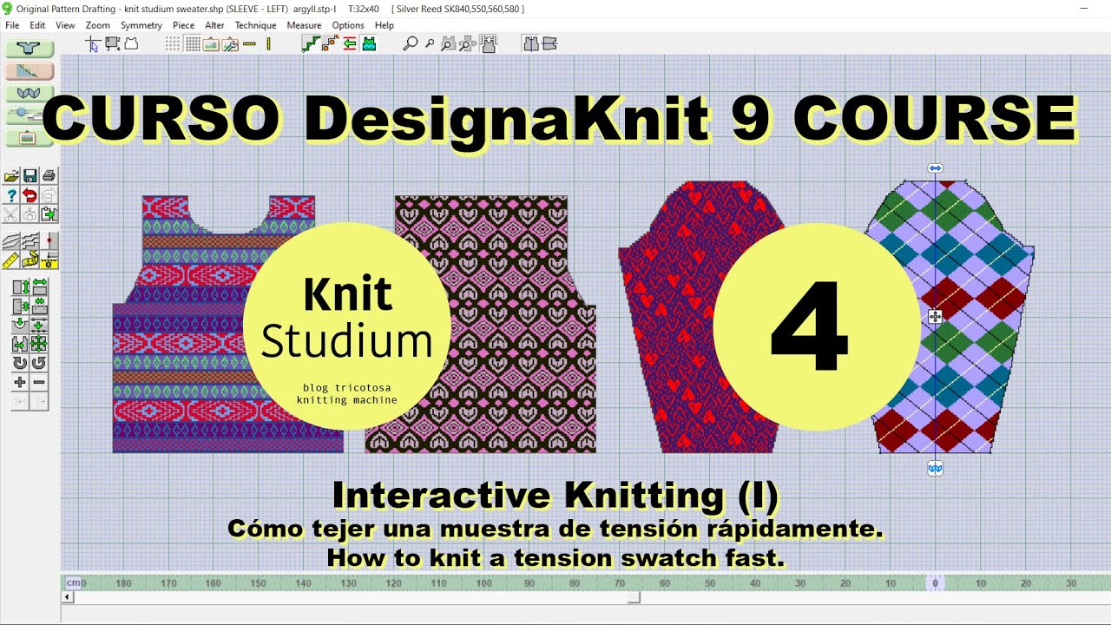
Task: Click the green sweater section button
Action: [x=30, y=49]
